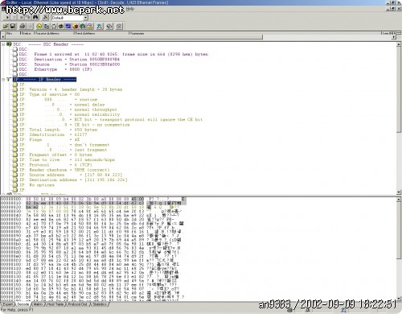
Task: Click the binoculars Display icon
Action: click(x=35, y=18)
